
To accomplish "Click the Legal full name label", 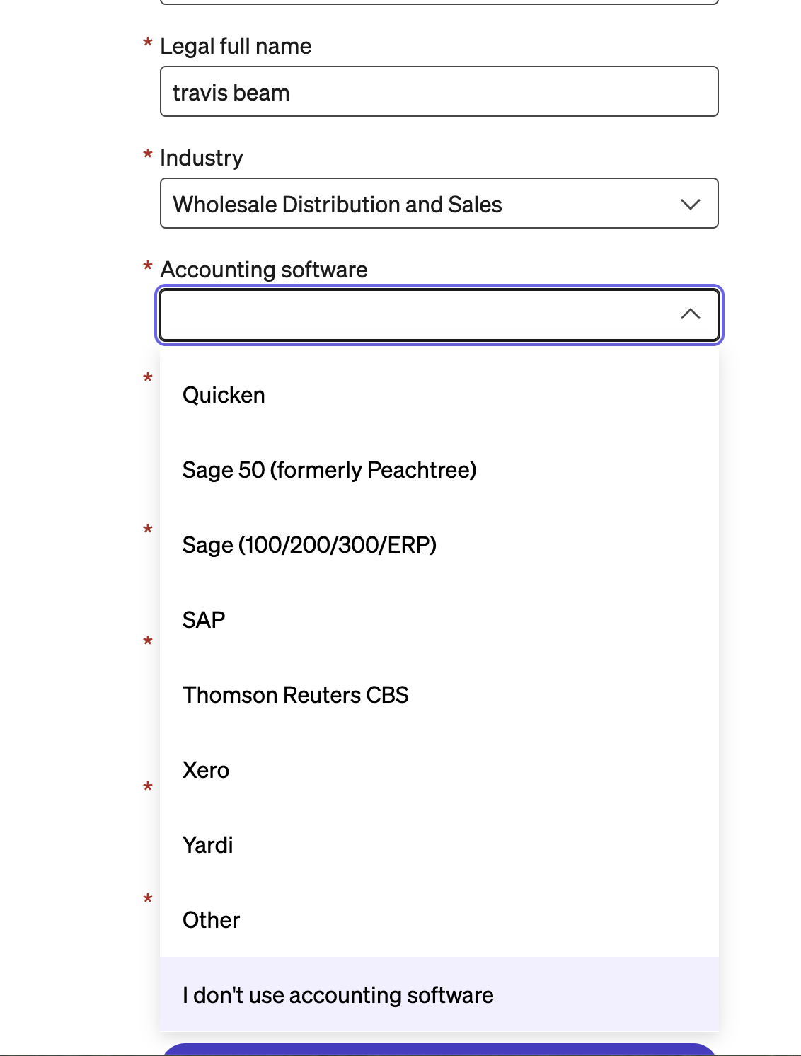I will (x=236, y=47).
